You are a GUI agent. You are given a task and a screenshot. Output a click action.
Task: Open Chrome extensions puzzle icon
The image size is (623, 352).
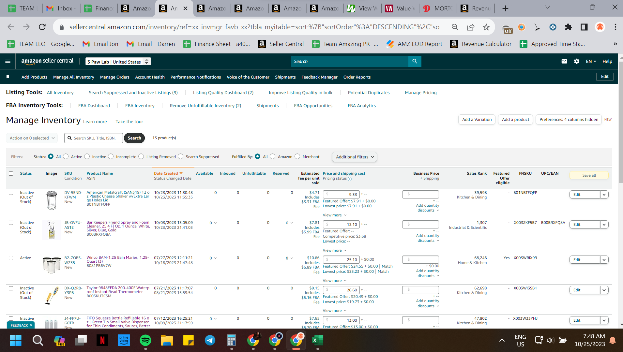(569, 27)
